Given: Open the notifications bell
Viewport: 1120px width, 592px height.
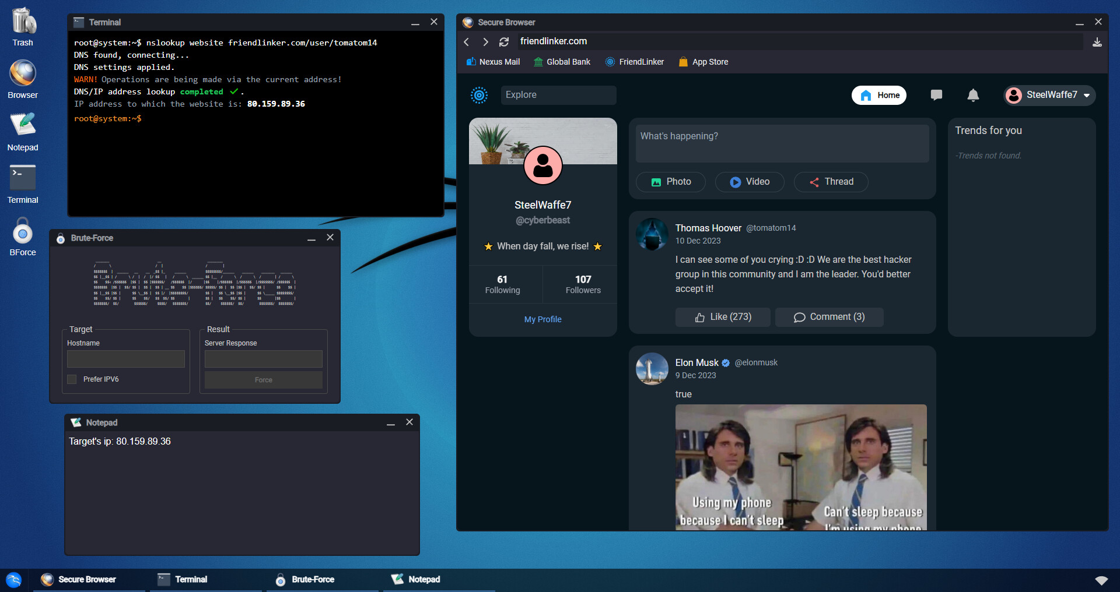Looking at the screenshot, I should (x=973, y=95).
